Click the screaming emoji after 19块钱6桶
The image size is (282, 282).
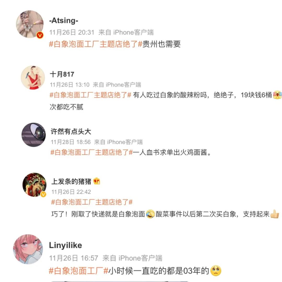[x=277, y=95]
